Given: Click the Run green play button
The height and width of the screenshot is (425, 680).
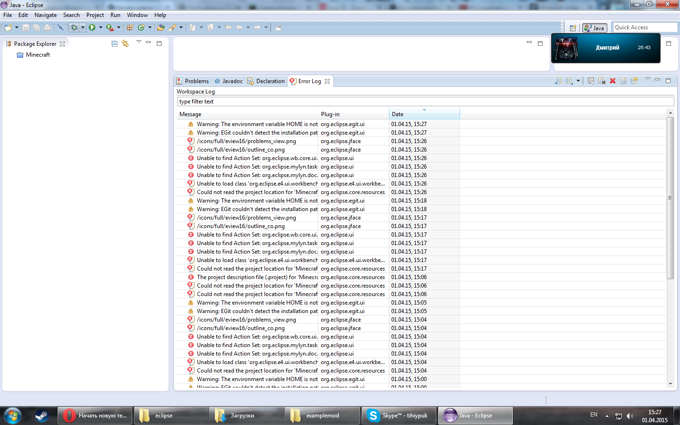Looking at the screenshot, I should [92, 27].
